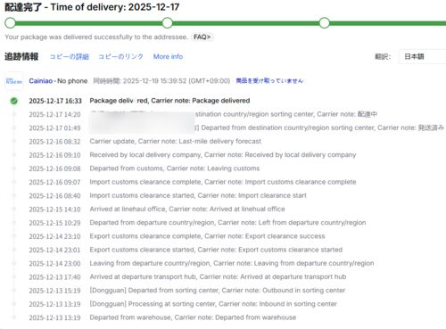Click 'Import customs clearance complete' entry
Image resolution: width=446 pixels, height=329 pixels.
(x=223, y=182)
